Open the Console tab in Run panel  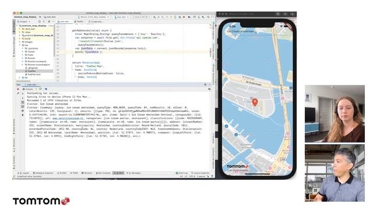pyautogui.click(x=28, y=89)
